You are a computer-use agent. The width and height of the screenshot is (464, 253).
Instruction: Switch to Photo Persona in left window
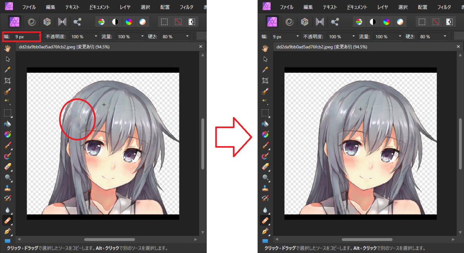[15, 22]
